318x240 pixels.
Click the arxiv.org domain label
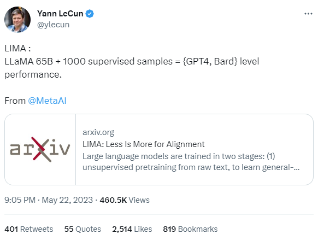(x=98, y=132)
